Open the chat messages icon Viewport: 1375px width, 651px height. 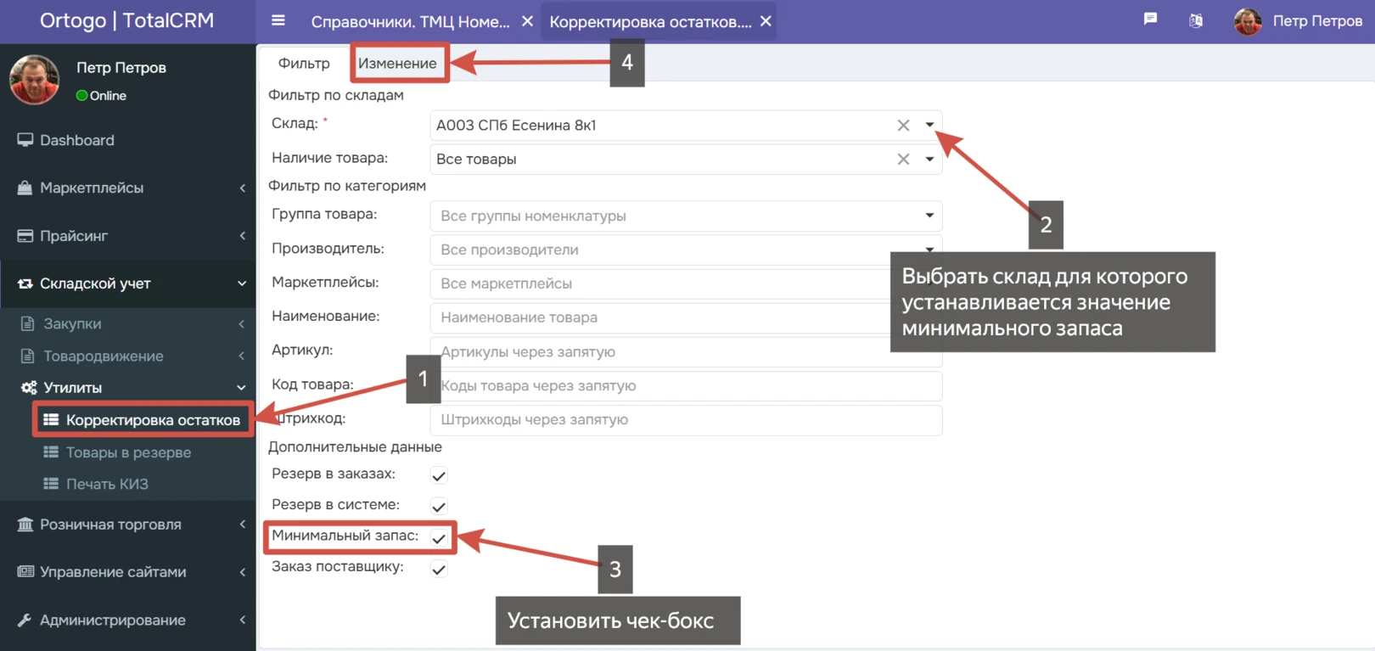pyautogui.click(x=1150, y=19)
